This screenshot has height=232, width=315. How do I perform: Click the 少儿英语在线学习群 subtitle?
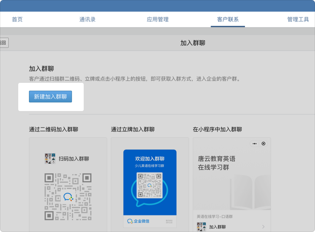click(150, 166)
